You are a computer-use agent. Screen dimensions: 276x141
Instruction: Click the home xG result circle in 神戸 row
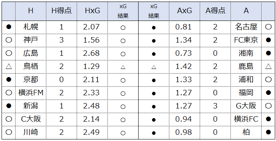(123, 41)
